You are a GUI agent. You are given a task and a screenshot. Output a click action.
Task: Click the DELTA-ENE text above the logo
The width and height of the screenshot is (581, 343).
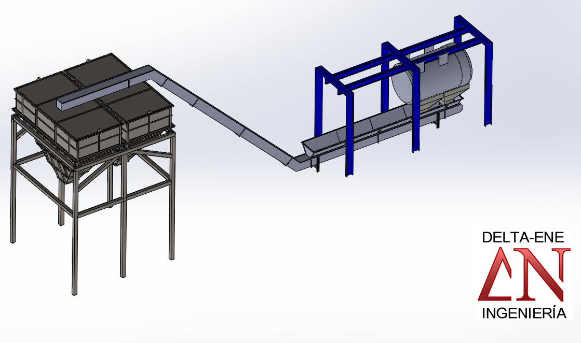[x=522, y=238]
